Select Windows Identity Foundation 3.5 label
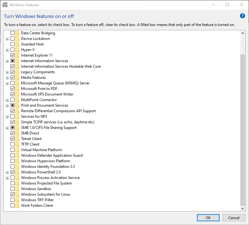Viewport: 249px width, 225px height. [48, 167]
